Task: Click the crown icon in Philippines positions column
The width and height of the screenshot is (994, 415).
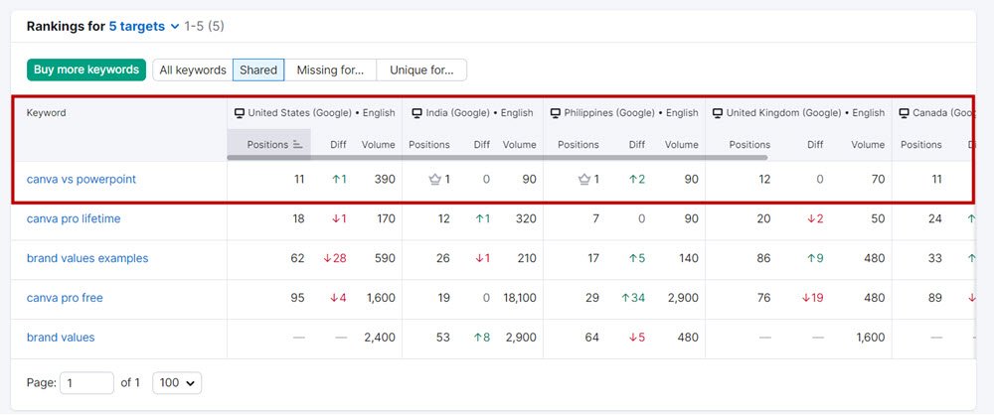Action: 584,180
